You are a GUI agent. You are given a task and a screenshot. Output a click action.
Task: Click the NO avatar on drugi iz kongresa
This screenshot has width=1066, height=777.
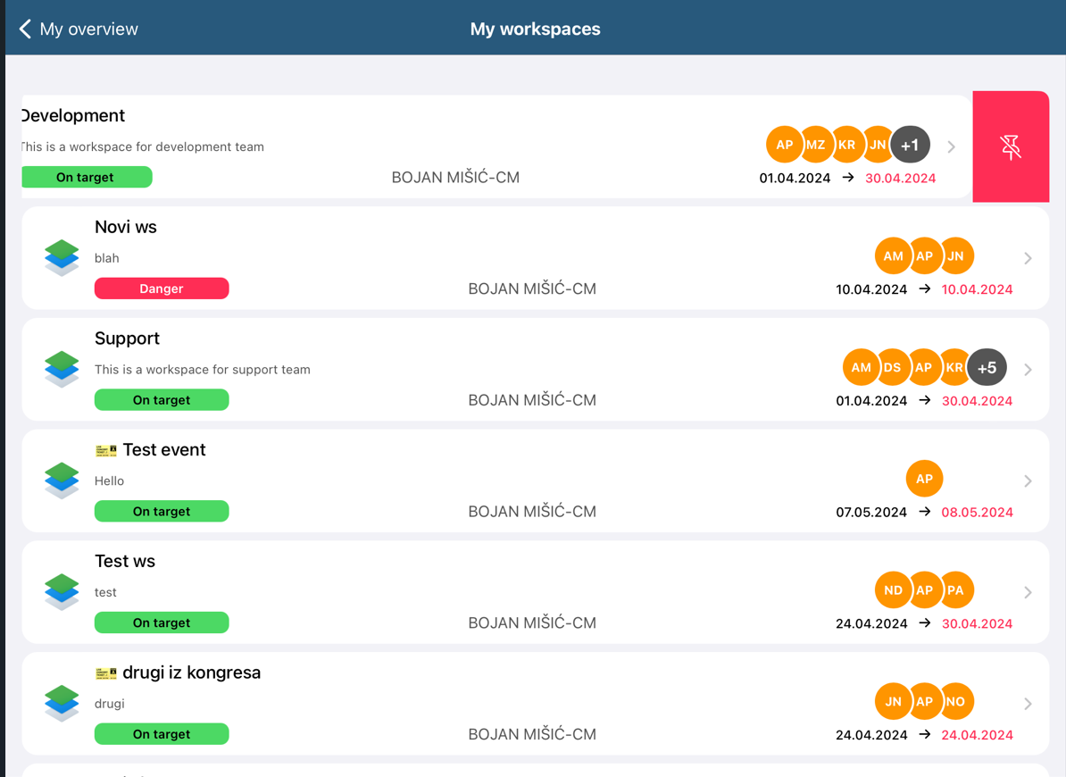[955, 702]
